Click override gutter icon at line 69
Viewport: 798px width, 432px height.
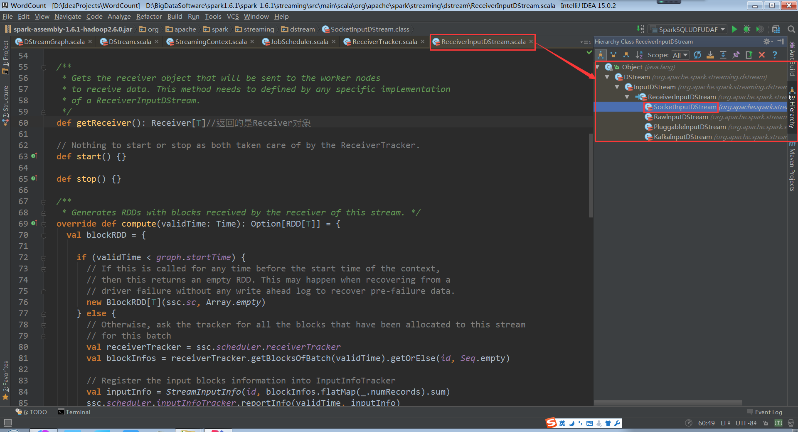point(34,223)
